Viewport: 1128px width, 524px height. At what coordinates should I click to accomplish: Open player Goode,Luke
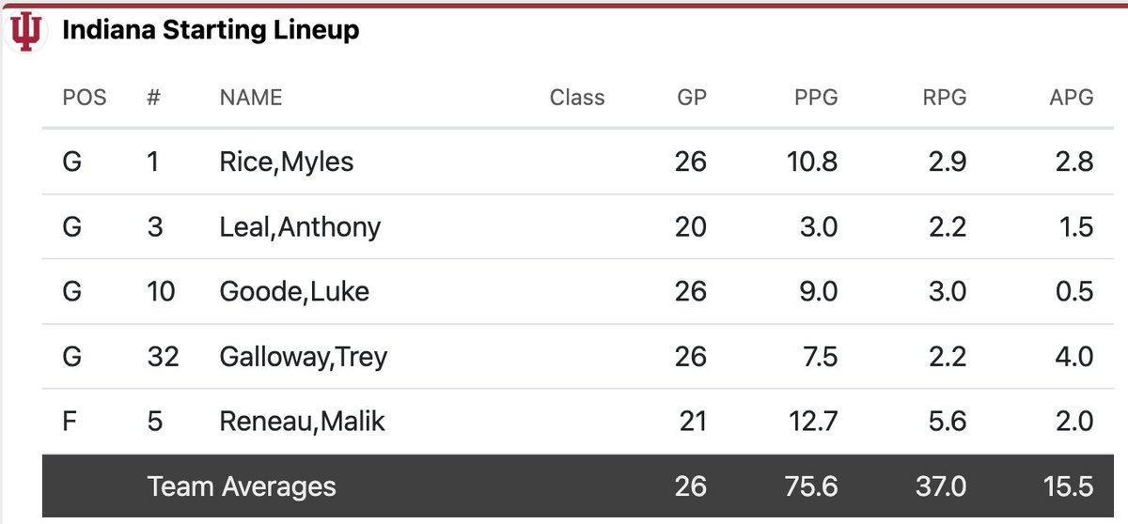[x=294, y=291]
